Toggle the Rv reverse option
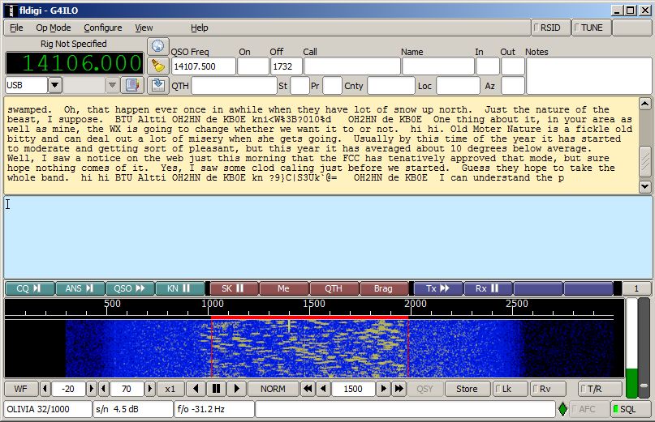 click(548, 389)
